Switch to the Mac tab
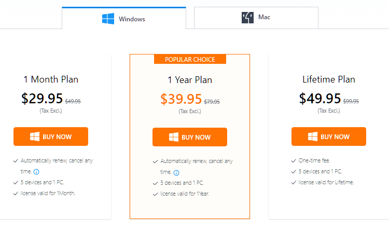Image resolution: width=389 pixels, height=232 pixels. coord(256,18)
